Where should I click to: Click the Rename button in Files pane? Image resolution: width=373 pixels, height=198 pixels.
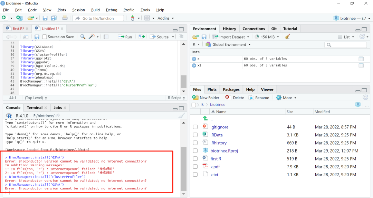tap(259, 98)
